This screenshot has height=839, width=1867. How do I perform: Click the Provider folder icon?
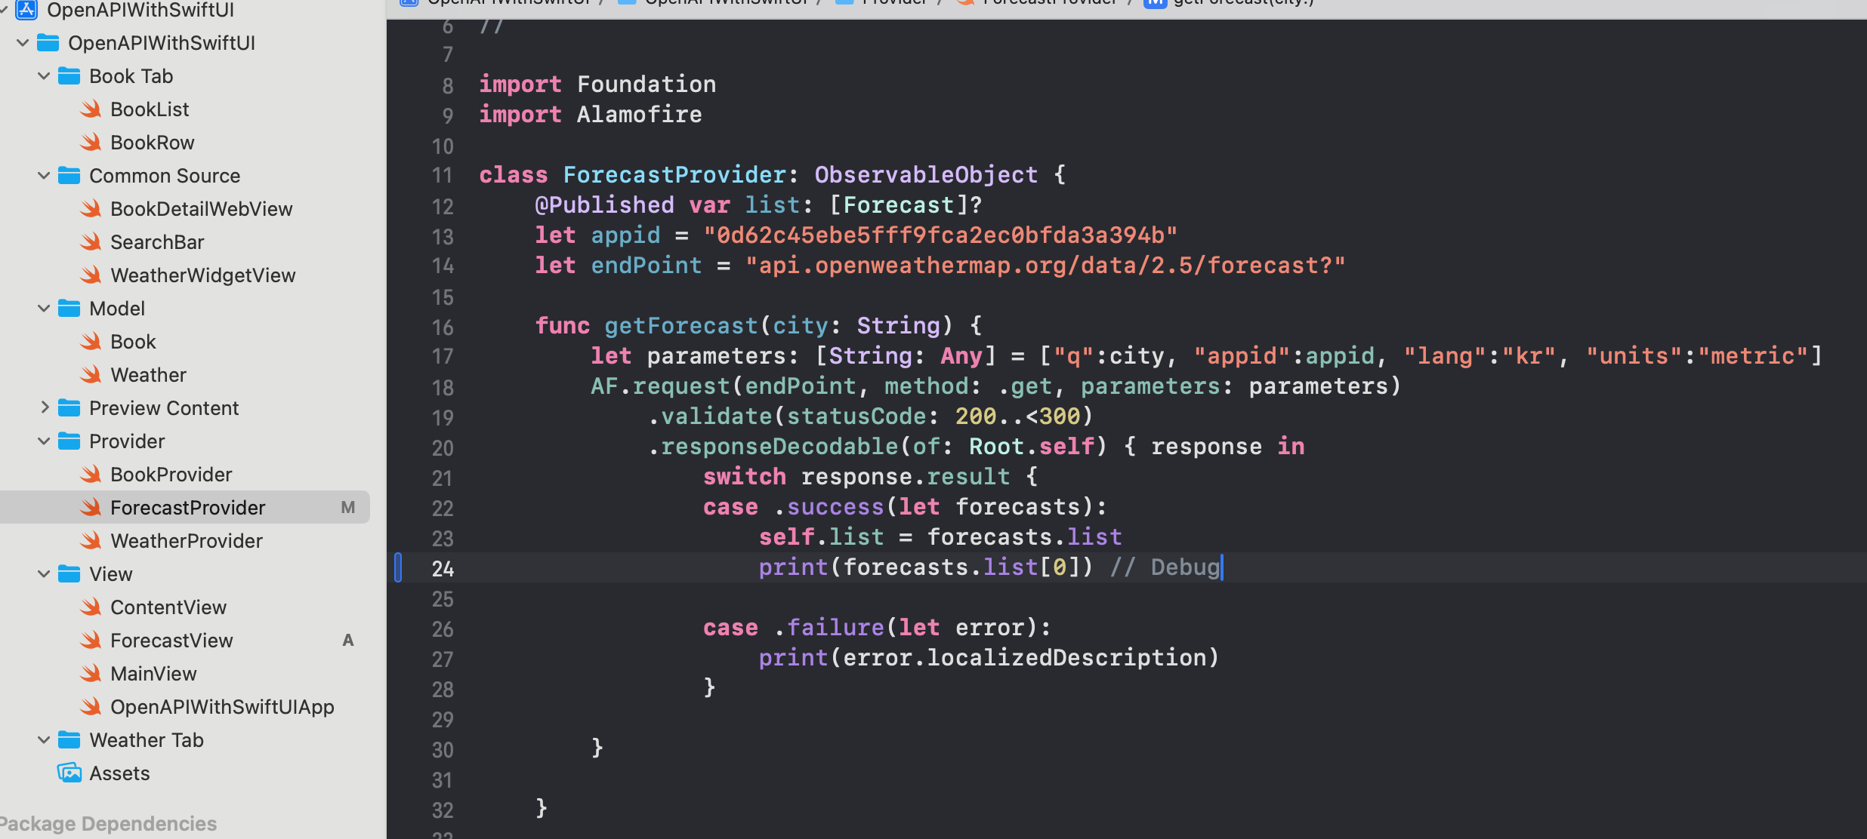(x=69, y=441)
